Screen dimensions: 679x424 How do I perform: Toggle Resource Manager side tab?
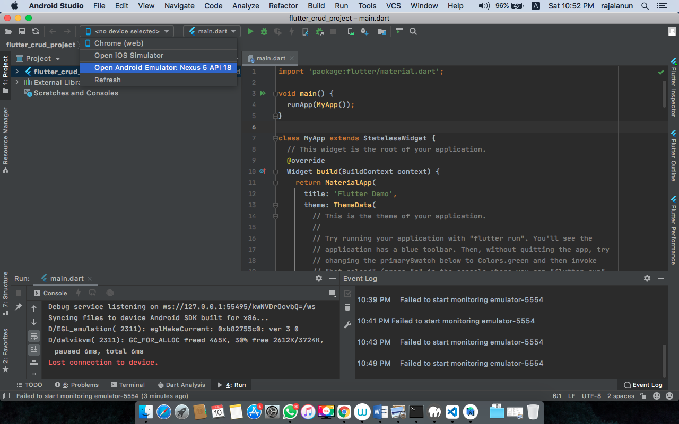[x=5, y=140]
